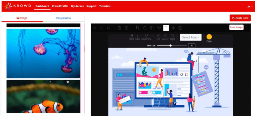Open the filter sliders icon

pyautogui.click(x=173, y=28)
